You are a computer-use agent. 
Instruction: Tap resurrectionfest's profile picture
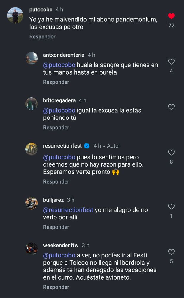point(32,149)
